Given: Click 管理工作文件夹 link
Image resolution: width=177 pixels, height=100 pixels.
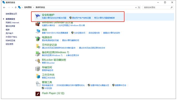Looking at the screenshot, I should [48, 78].
